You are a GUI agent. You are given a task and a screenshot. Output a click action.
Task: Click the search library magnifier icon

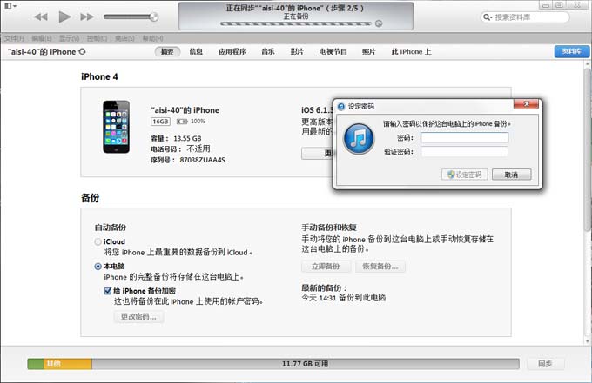coord(488,17)
